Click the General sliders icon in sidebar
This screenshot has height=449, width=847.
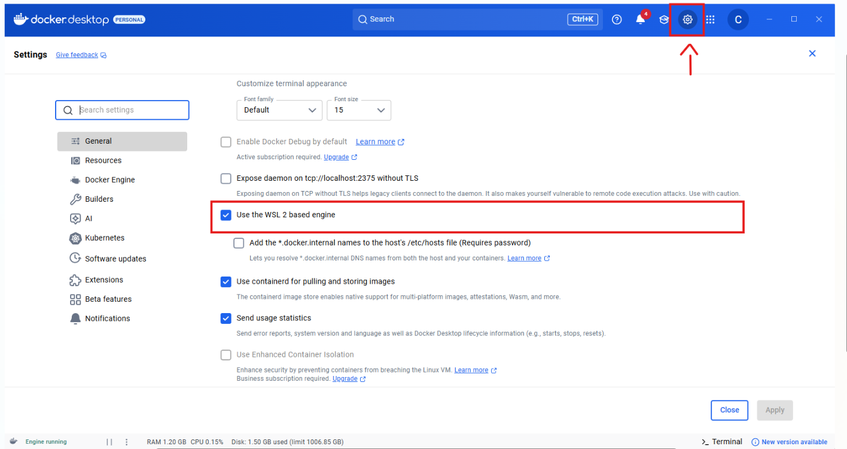(75, 141)
